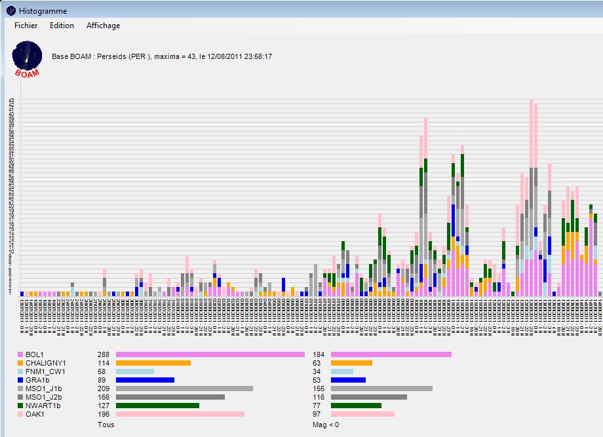Open the Edition menu

point(62,26)
